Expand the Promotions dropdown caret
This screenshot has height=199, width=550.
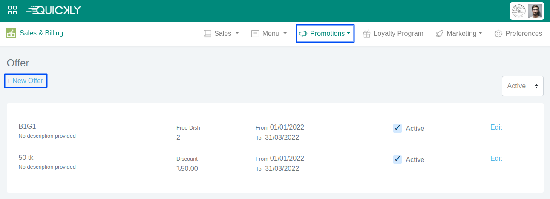tap(348, 33)
